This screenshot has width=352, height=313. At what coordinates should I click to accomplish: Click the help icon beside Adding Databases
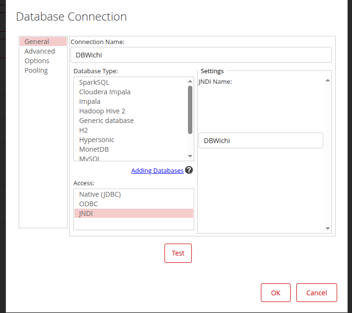[x=189, y=170]
